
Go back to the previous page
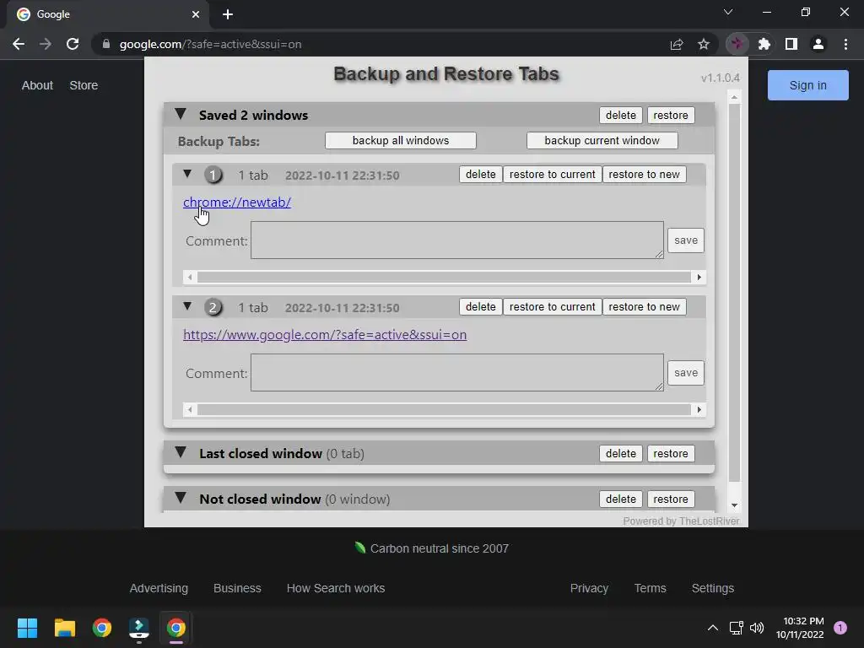tap(19, 44)
